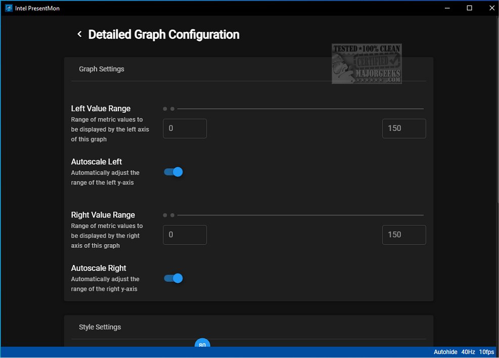
Task: Select the first handle of Right Value Range slider
Action: pyautogui.click(x=165, y=215)
